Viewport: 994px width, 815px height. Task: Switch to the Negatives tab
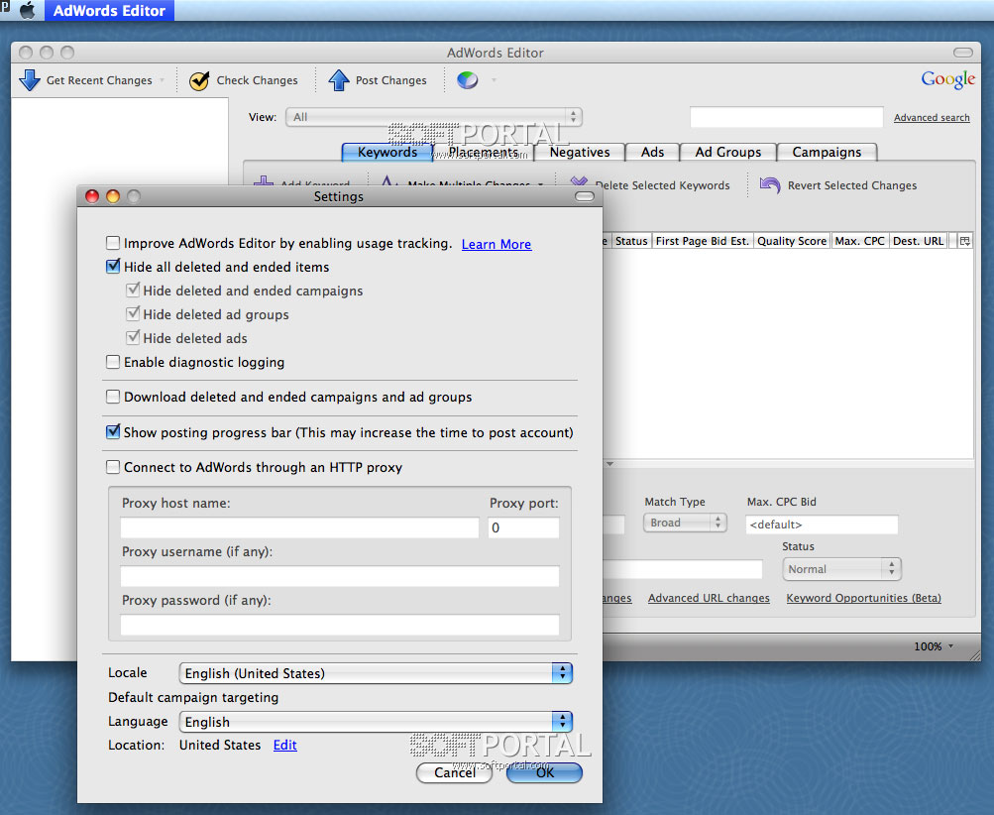[580, 153]
